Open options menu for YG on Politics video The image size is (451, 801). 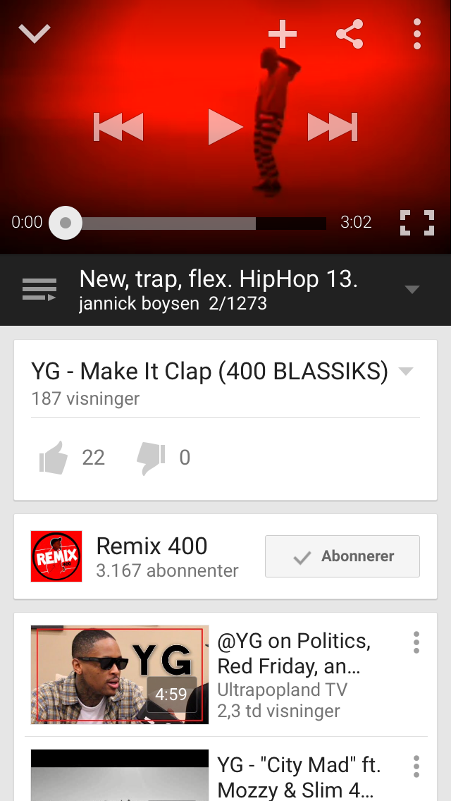click(x=416, y=642)
